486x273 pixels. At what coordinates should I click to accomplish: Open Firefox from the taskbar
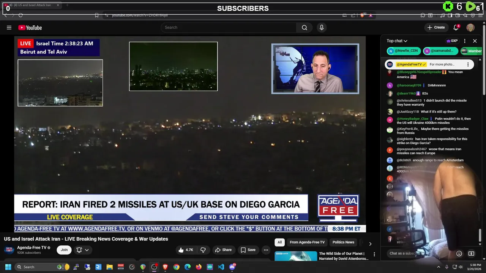(199, 267)
